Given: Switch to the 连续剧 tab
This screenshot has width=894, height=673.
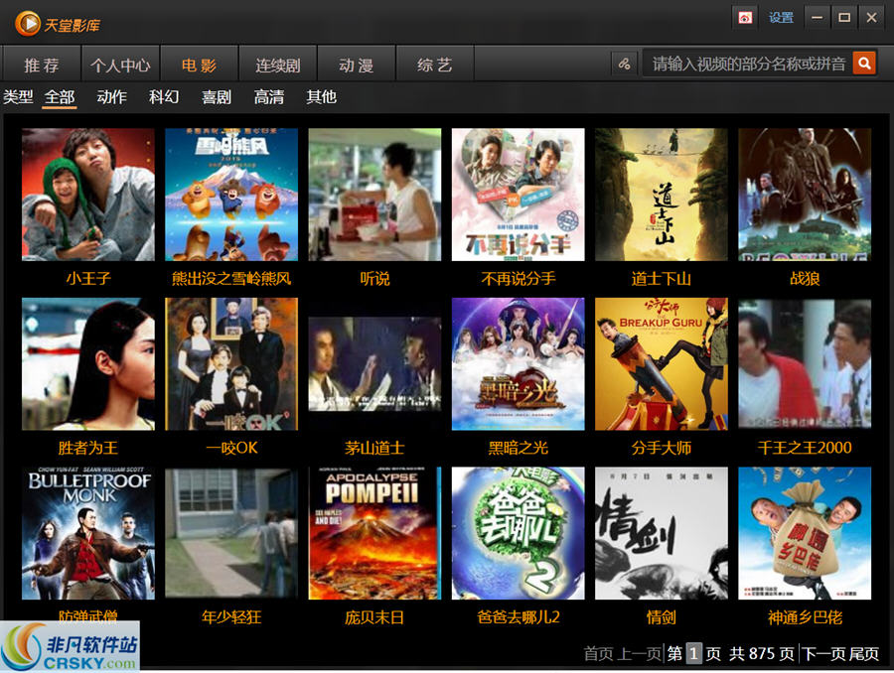Looking at the screenshot, I should tap(278, 65).
